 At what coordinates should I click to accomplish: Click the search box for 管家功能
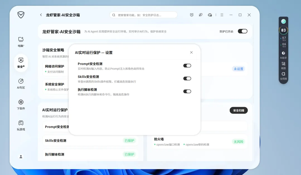click(144, 15)
